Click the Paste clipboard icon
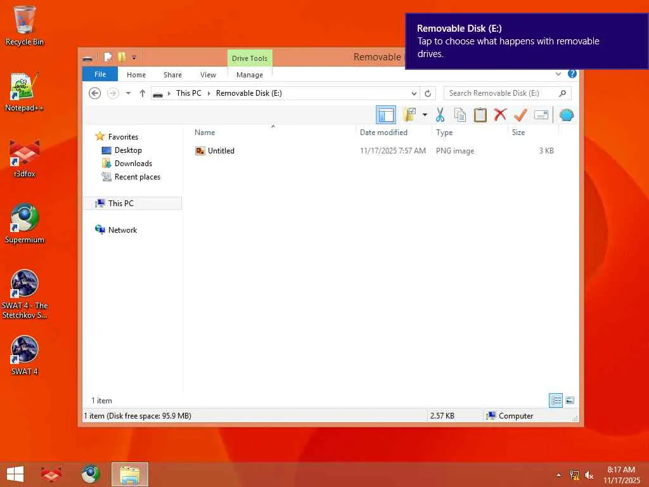 pyautogui.click(x=480, y=115)
